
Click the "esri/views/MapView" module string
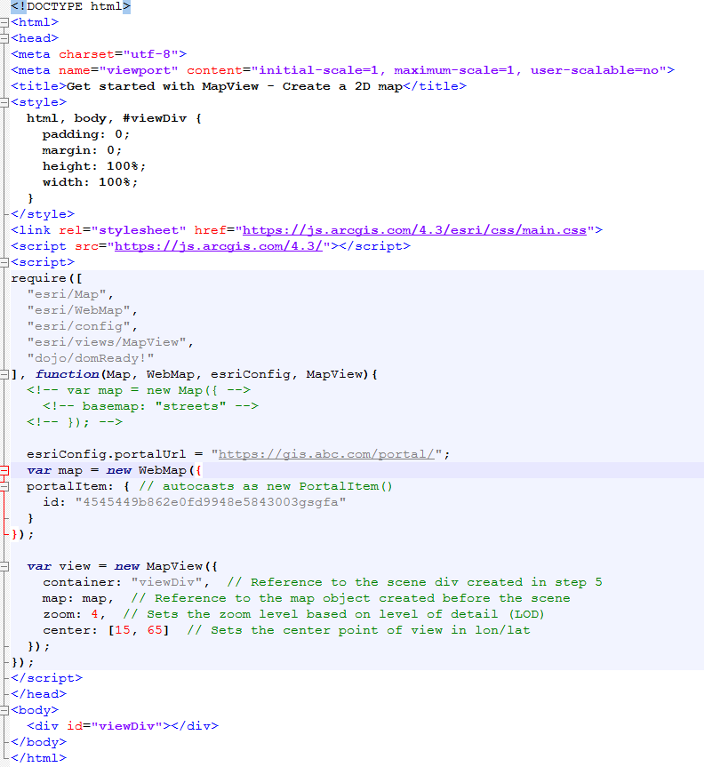pyautogui.click(x=107, y=342)
